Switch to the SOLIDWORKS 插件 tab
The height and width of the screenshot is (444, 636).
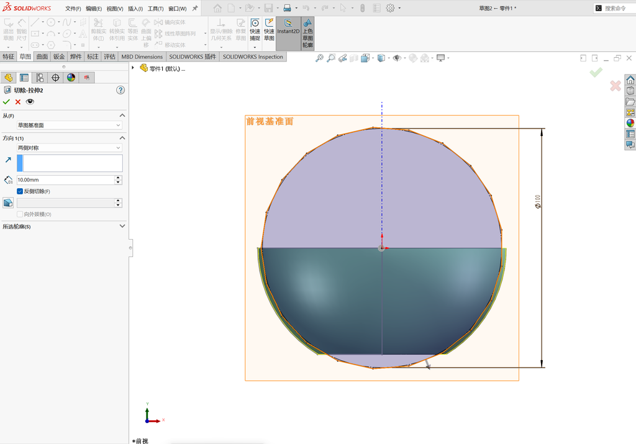(193, 57)
